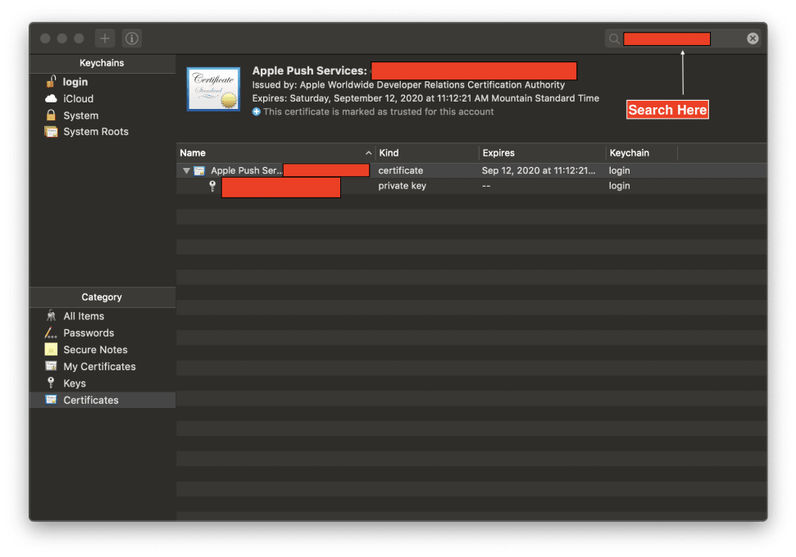Click the plus button to add keychain item

[105, 38]
